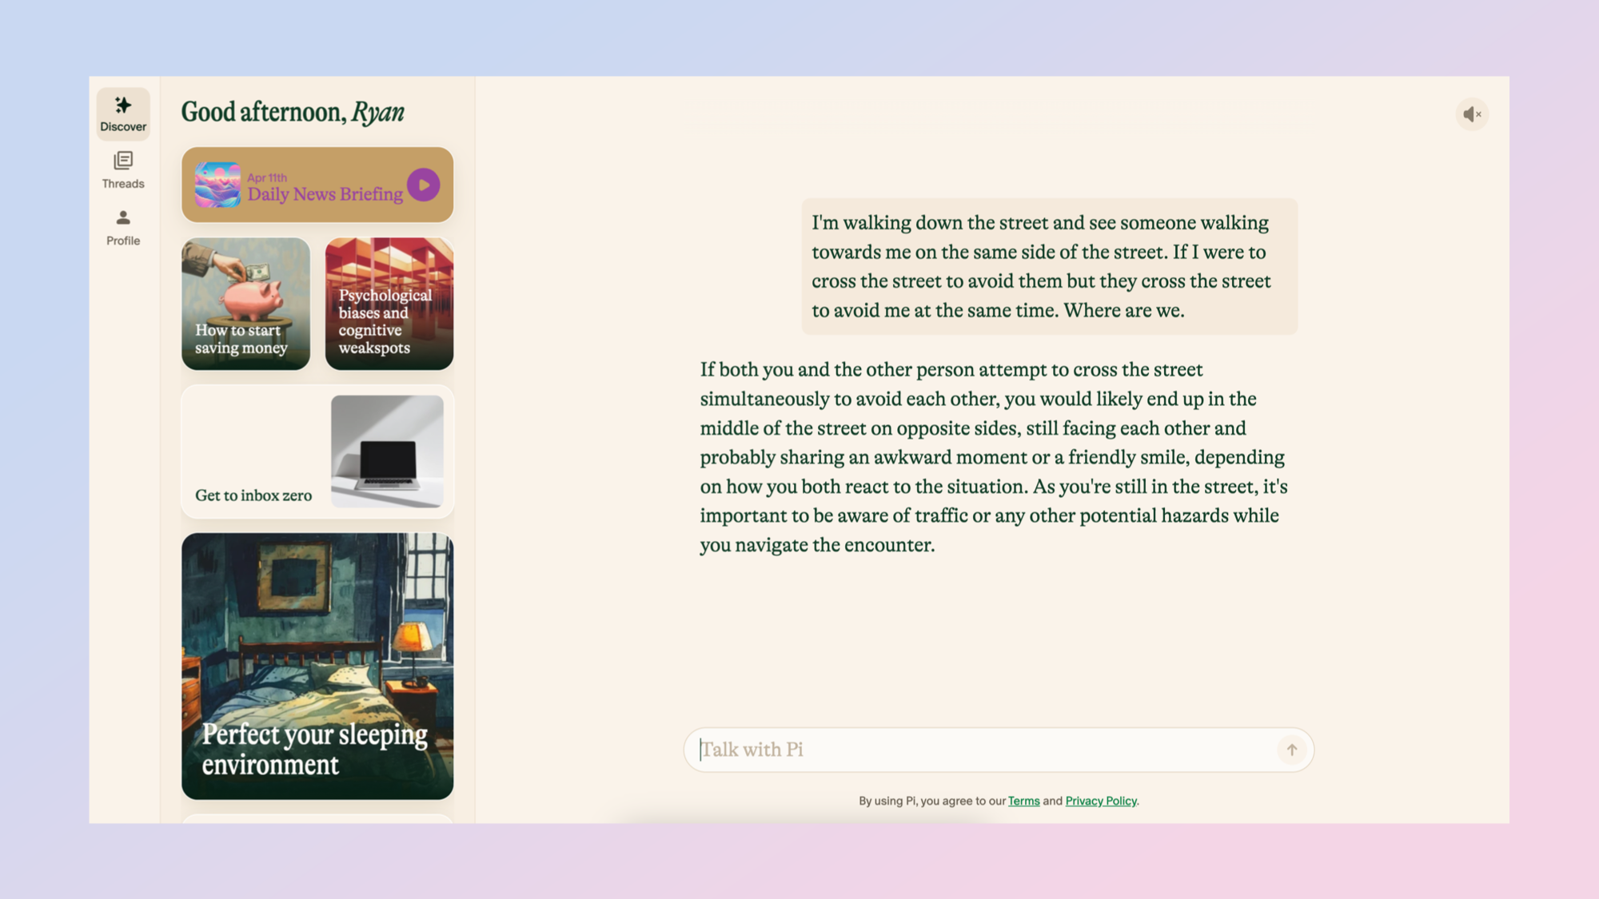Open the Threads icon in sidebar
Screen dimensions: 1599x899
click(x=123, y=161)
